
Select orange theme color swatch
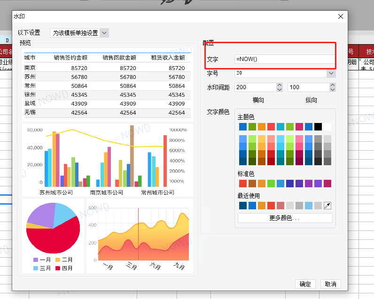[262, 127]
